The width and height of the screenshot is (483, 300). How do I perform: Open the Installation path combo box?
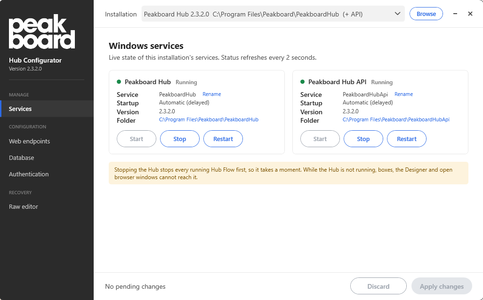tap(273, 14)
